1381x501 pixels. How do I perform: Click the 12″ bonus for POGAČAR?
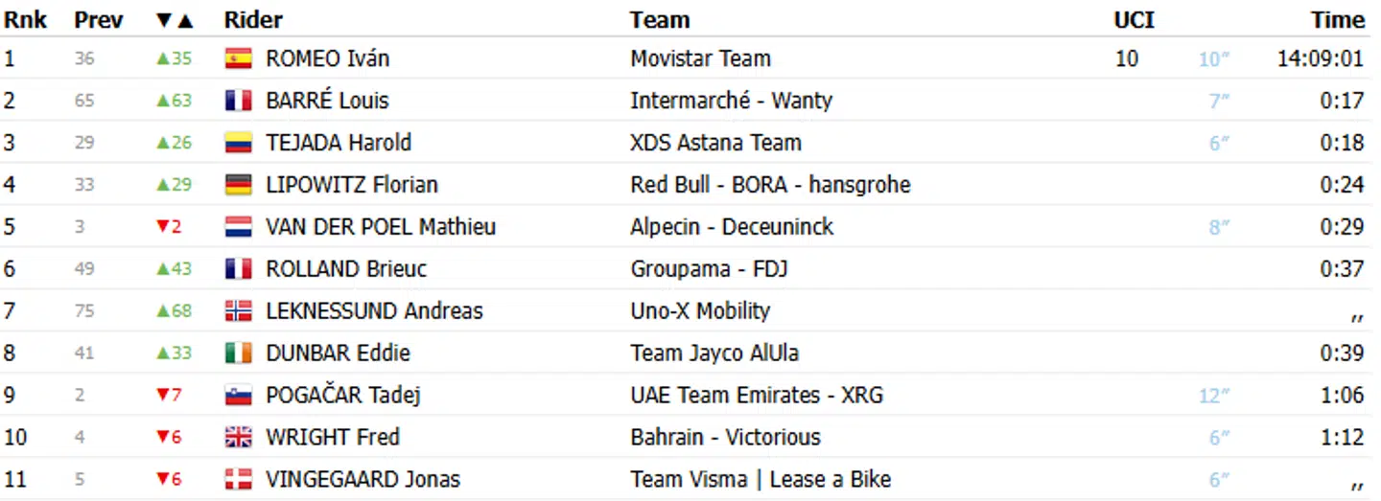coord(1214,396)
